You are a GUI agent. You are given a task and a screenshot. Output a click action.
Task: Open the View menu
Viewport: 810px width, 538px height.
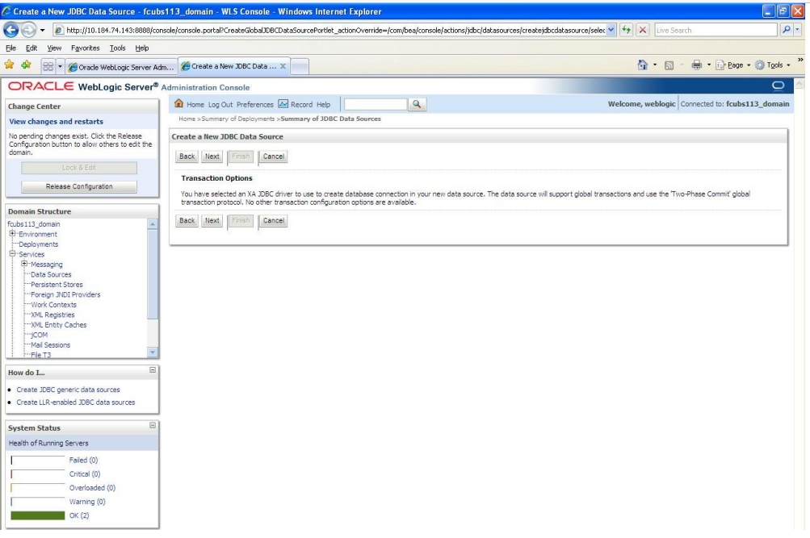(54, 48)
